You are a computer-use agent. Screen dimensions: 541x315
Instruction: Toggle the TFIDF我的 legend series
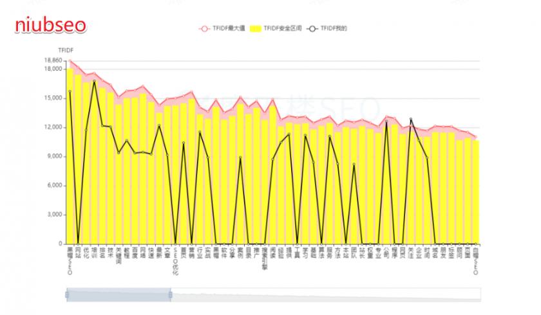point(334,28)
